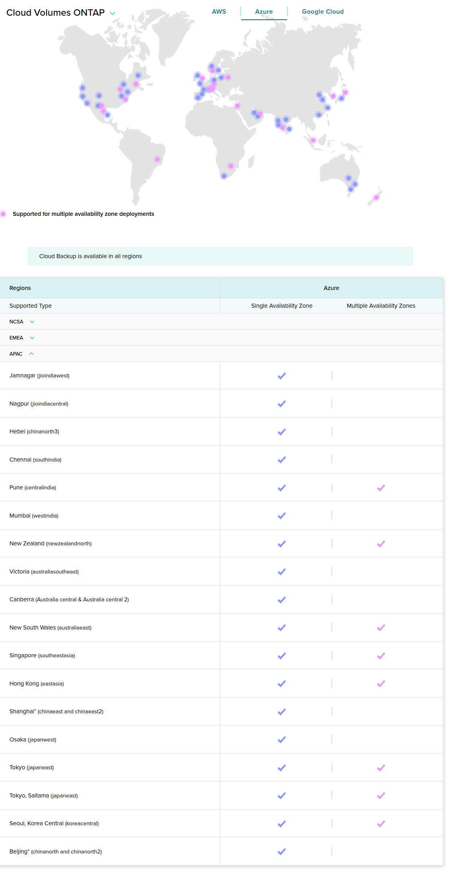Screen dimensions: 449x872
Task: Expand the EMEA regions section
Action: [x=32, y=338]
